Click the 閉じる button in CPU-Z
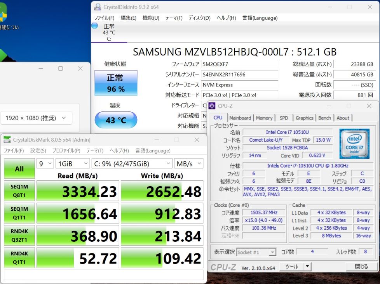Screen dimensions: 380x284 pyautogui.click(x=361, y=266)
